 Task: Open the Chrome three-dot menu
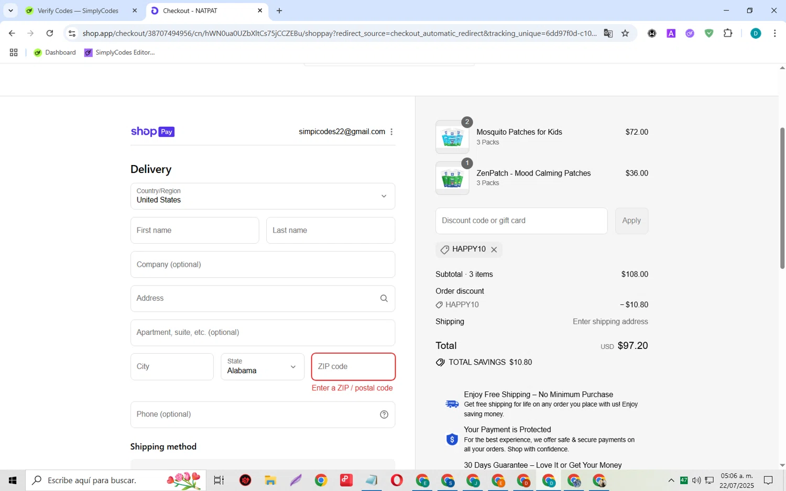774,34
